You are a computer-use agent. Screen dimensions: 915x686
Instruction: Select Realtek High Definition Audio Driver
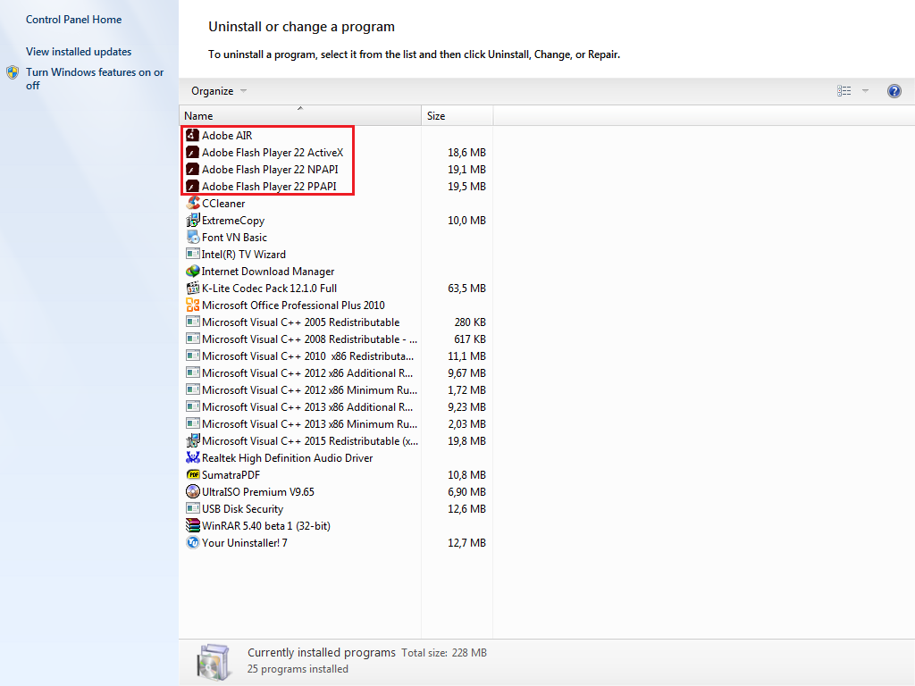tap(287, 458)
